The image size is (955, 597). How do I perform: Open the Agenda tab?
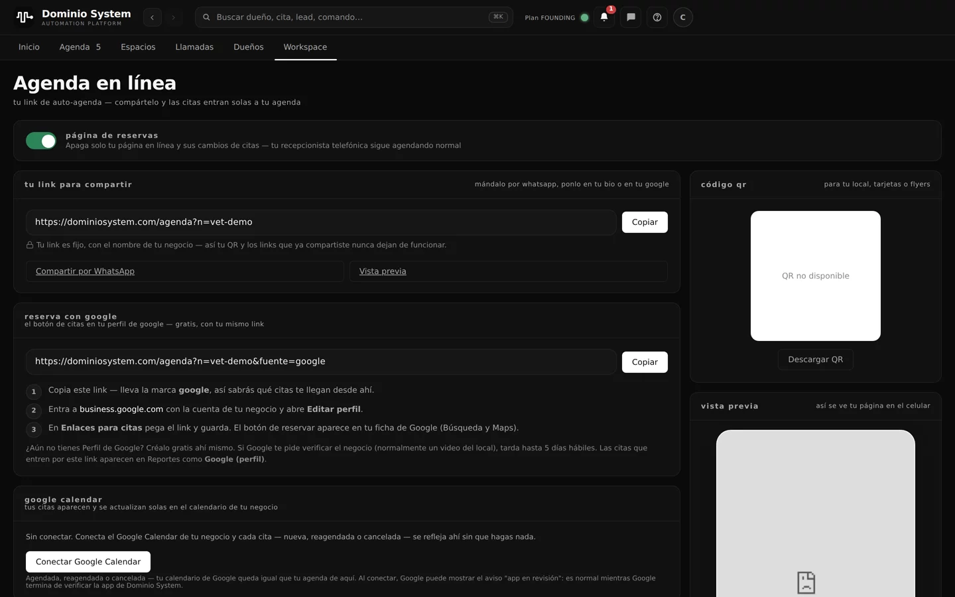click(x=80, y=47)
